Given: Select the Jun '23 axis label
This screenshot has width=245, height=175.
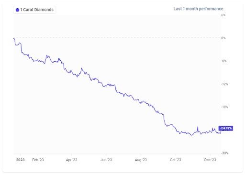Looking at the screenshot, I should pos(106,160).
